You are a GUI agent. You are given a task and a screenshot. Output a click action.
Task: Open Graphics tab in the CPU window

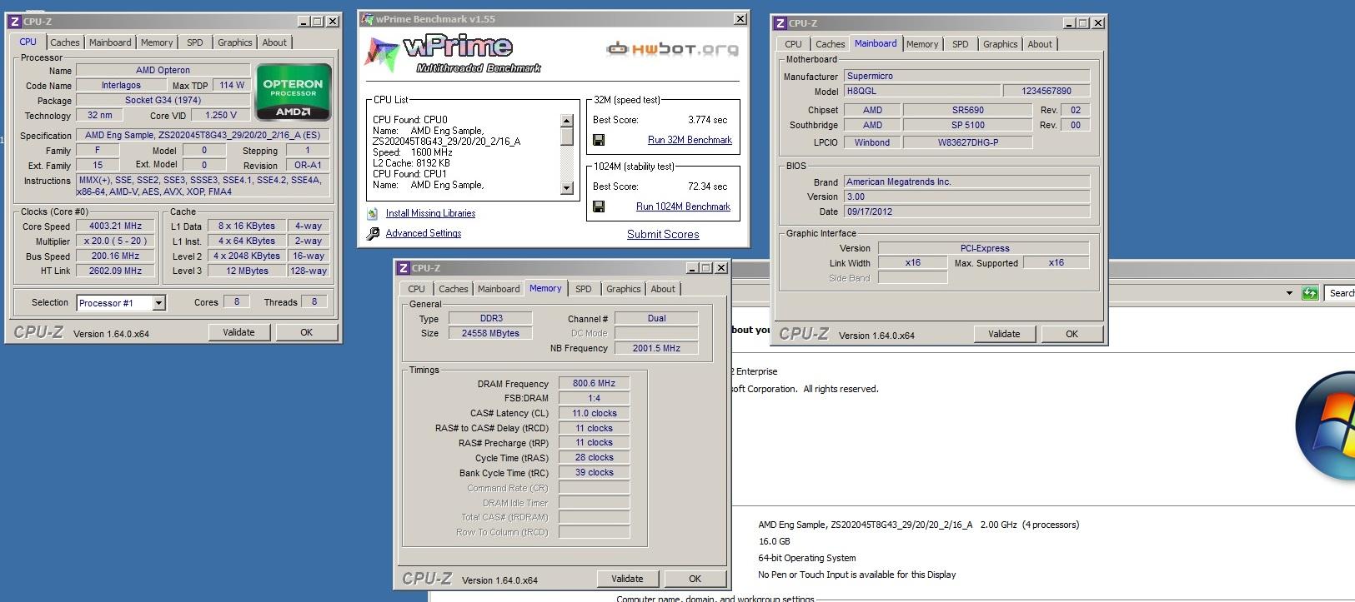234,42
